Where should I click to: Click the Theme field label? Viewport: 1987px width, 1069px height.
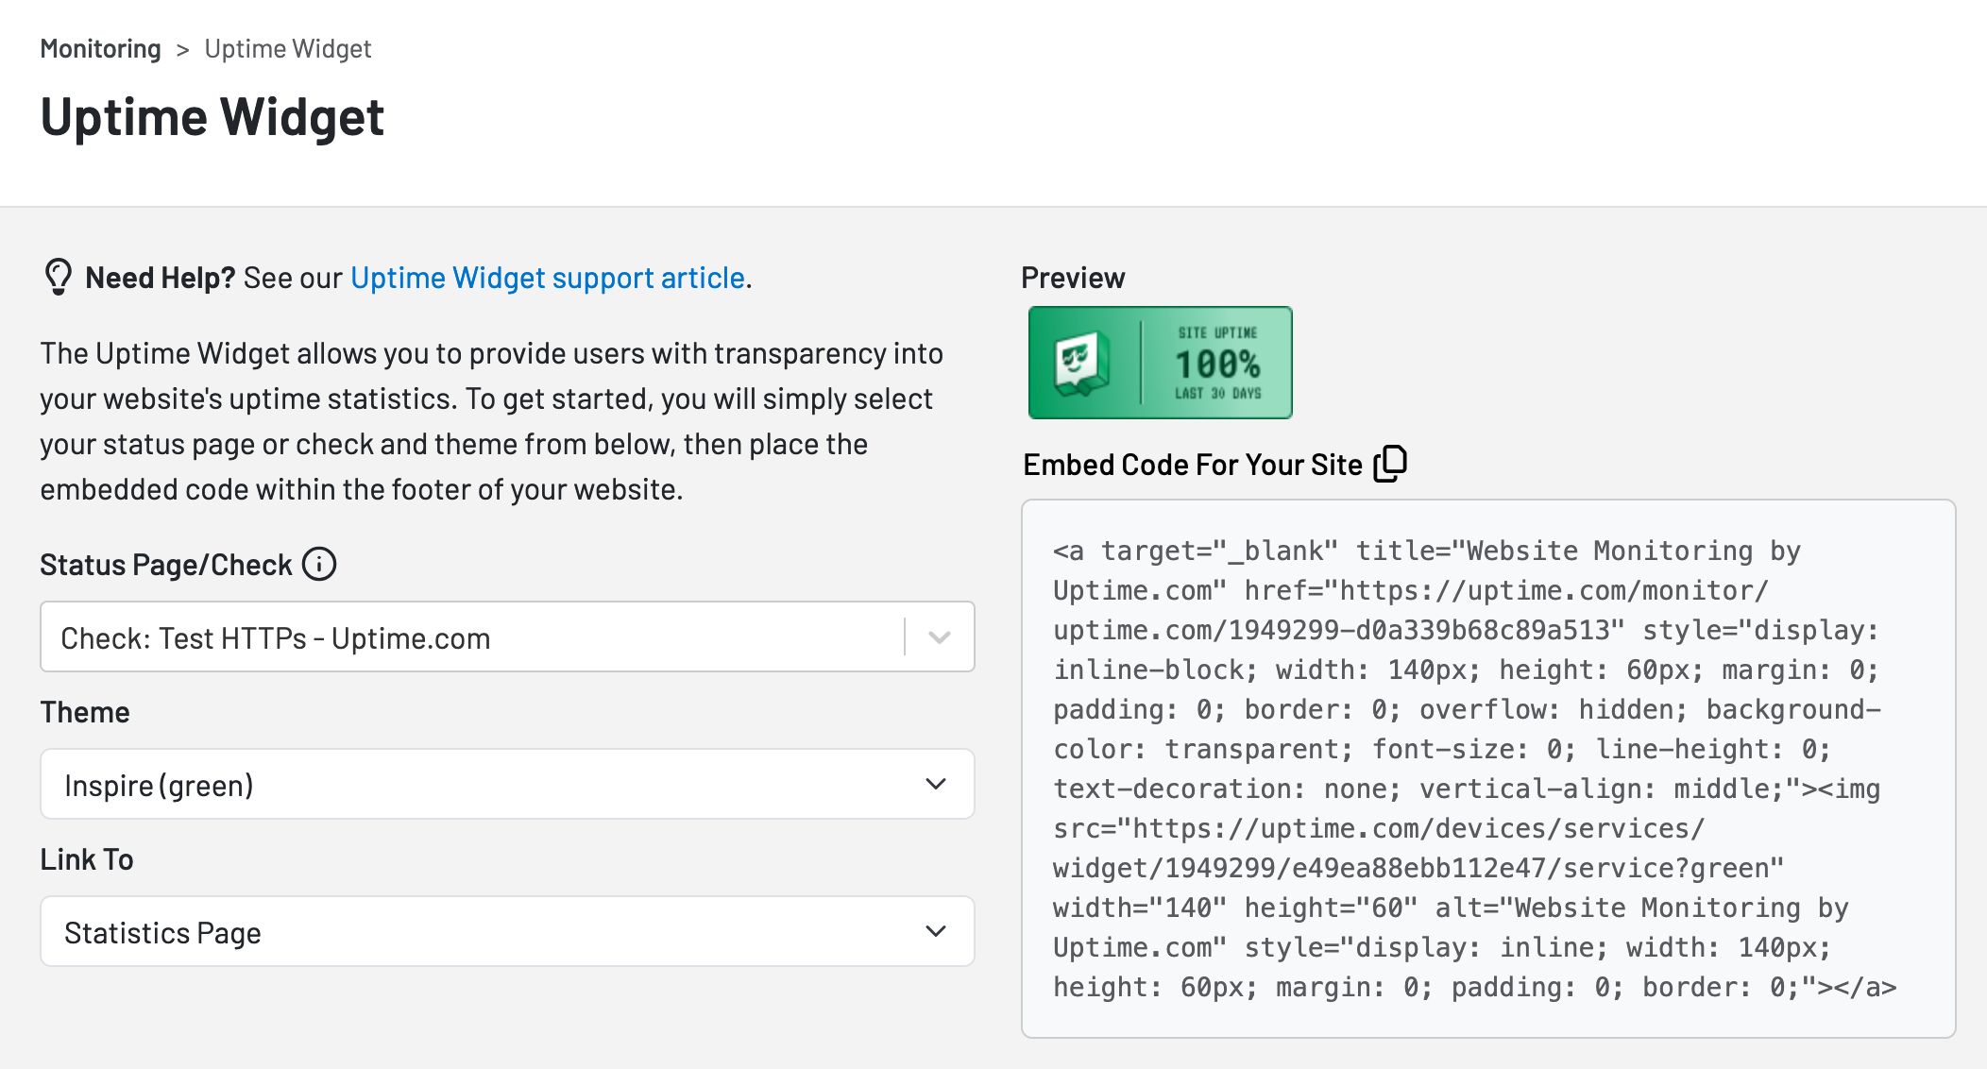pos(85,712)
